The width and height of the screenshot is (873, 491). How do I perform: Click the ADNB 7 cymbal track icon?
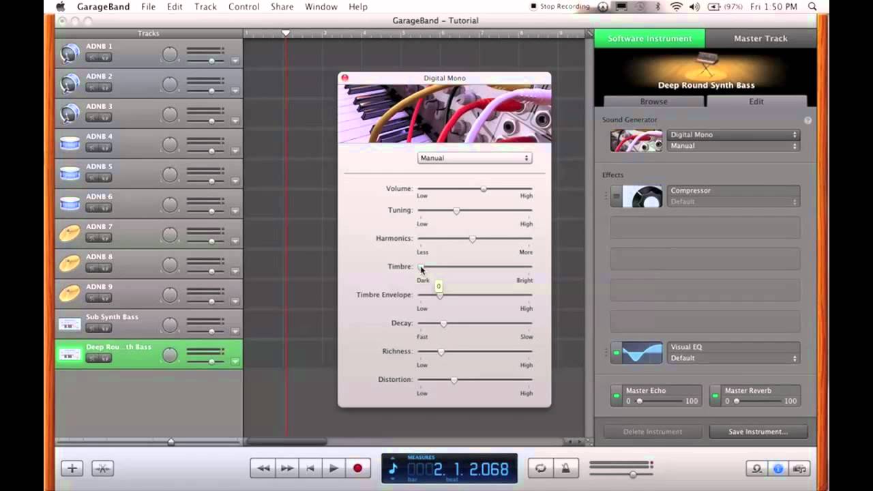[x=70, y=234]
